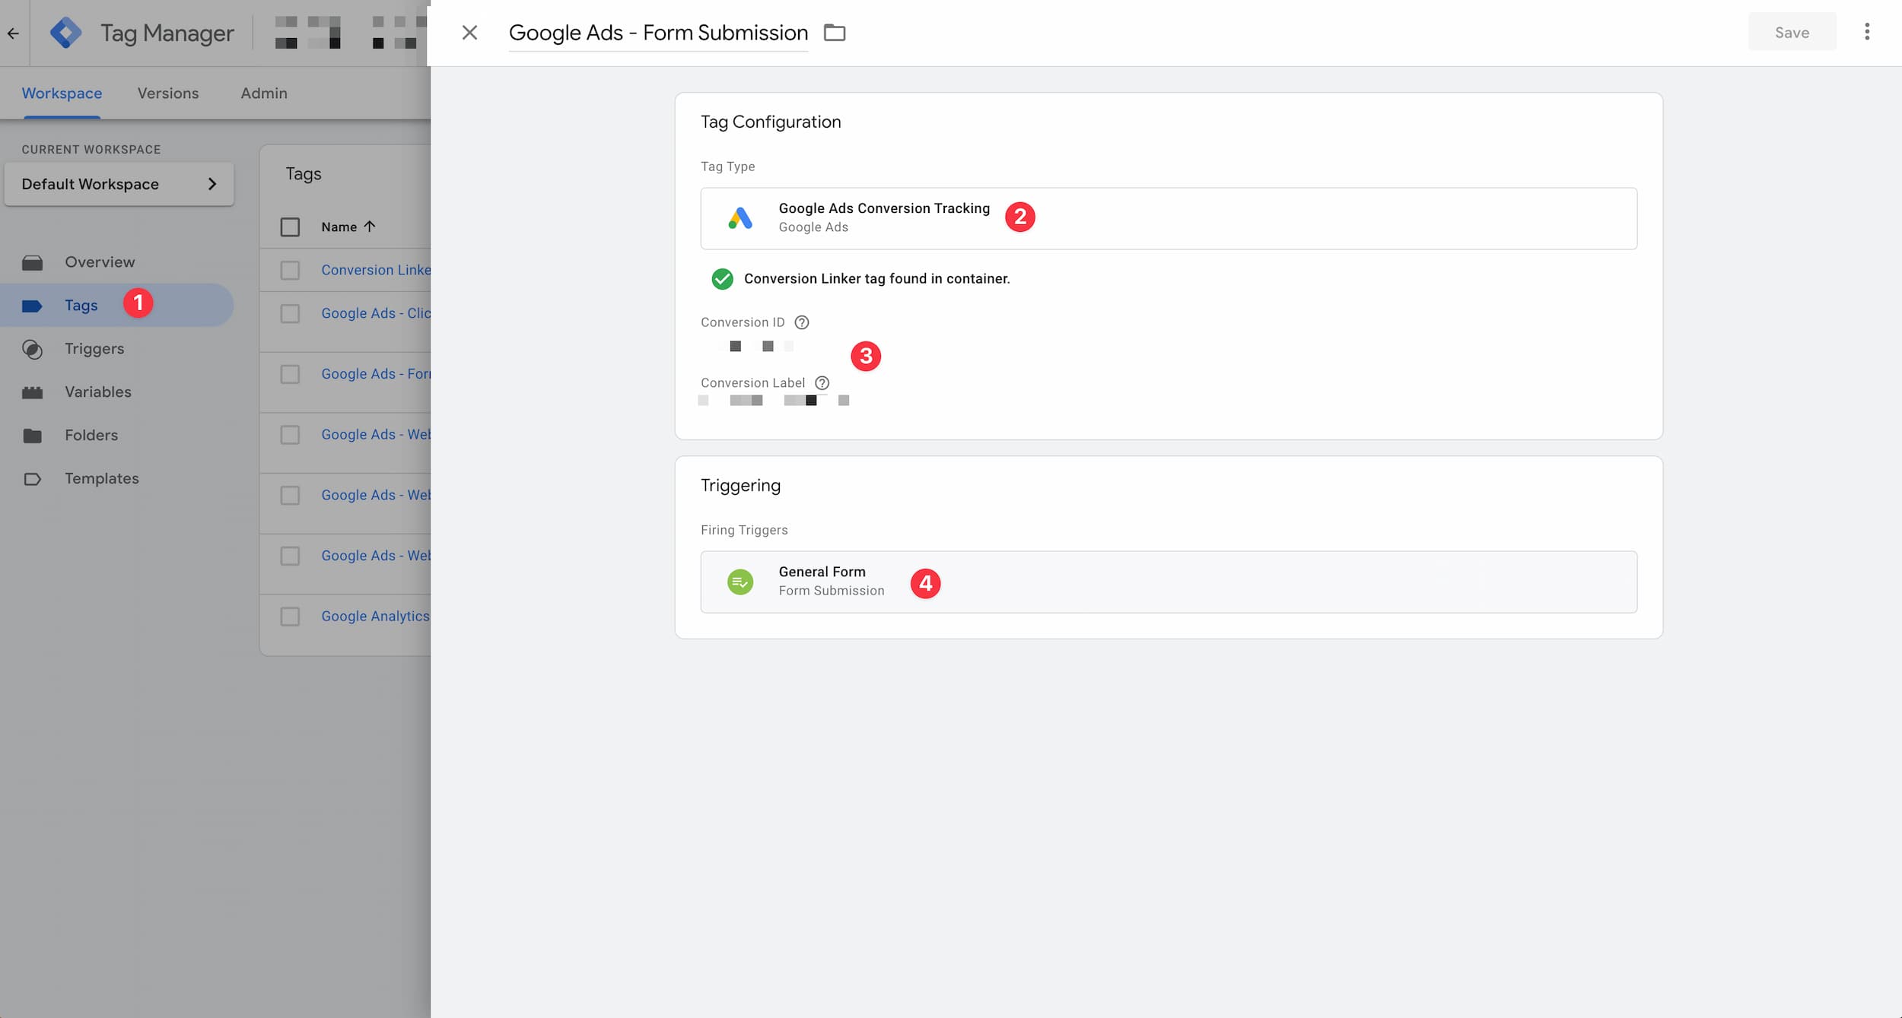Click the CURRENT WORKSPACE label
The height and width of the screenshot is (1018, 1902).
coord(91,150)
